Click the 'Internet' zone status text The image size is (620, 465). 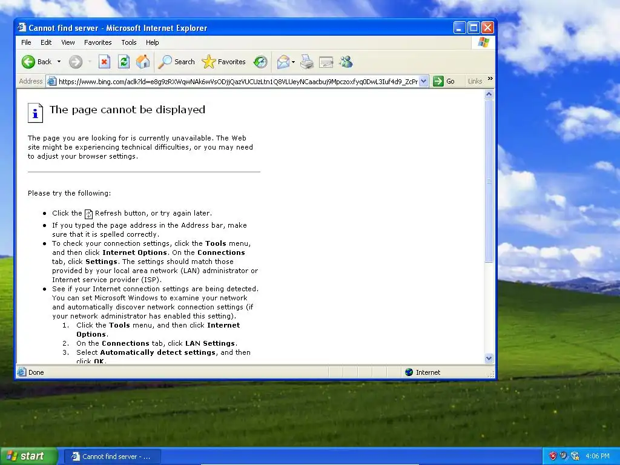428,372
